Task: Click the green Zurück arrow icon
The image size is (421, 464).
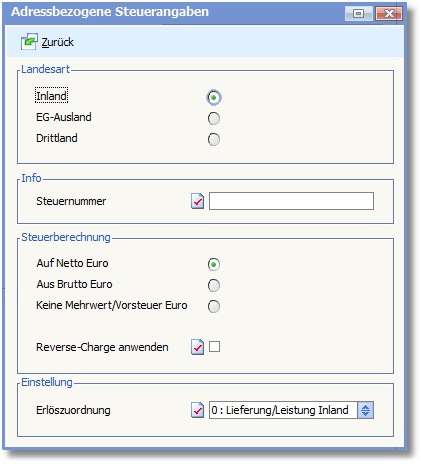Action: point(29,42)
